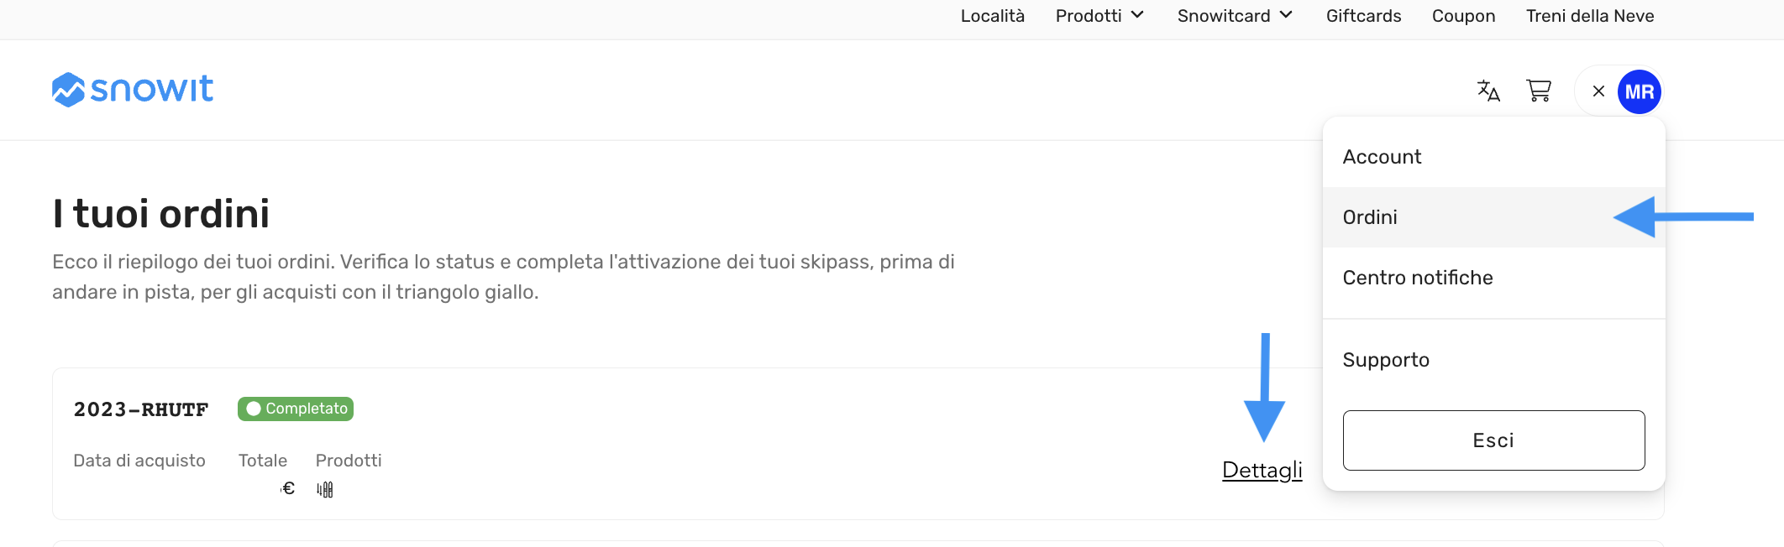Image resolution: width=1784 pixels, height=547 pixels.
Task: Open the Giftcards page
Action: click(x=1363, y=16)
